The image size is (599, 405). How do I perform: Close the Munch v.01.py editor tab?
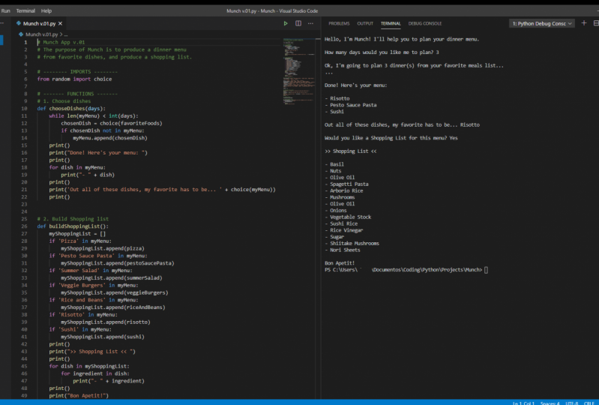tap(61, 23)
